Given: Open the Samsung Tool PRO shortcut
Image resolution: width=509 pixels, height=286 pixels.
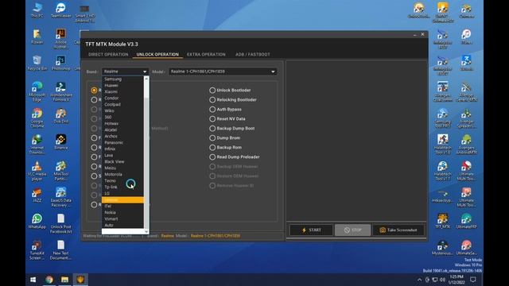Looking at the screenshot, I should tap(442, 118).
